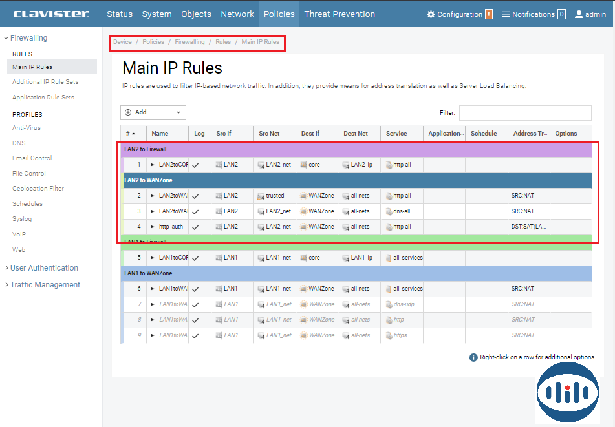Go to Geolocation Filter profile
This screenshot has width=615, height=427.
38,189
